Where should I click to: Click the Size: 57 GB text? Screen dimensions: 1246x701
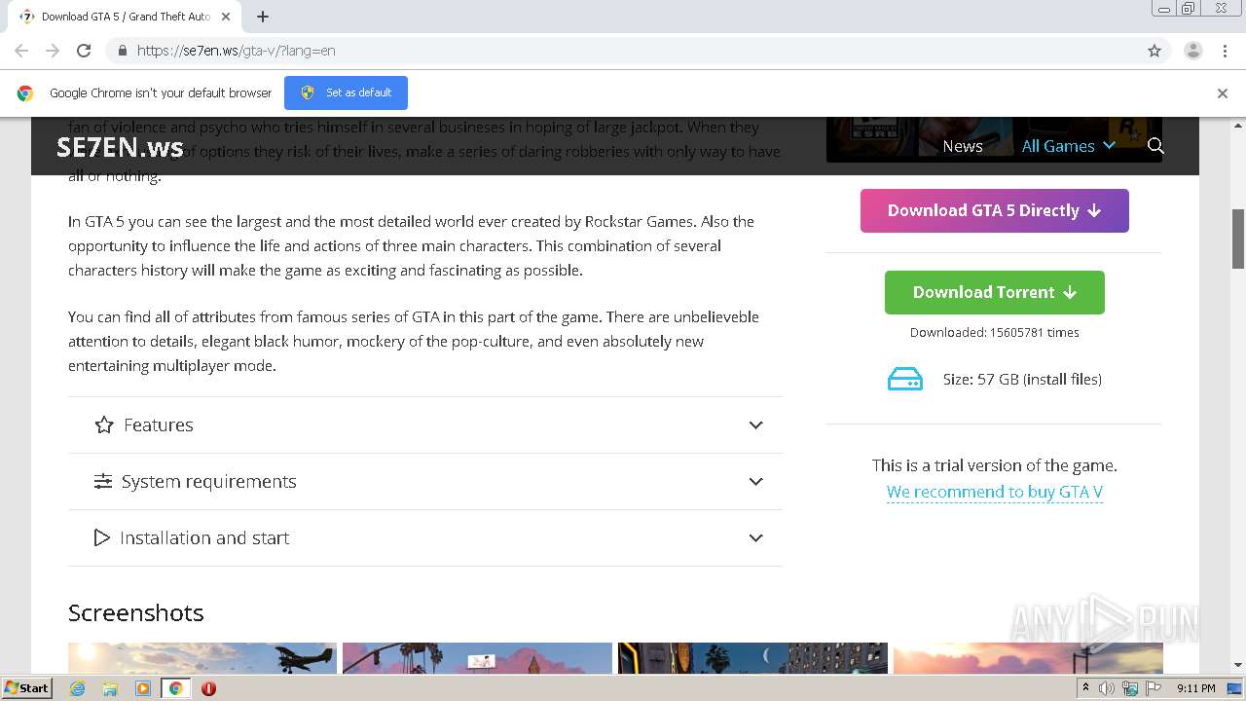1022,380
